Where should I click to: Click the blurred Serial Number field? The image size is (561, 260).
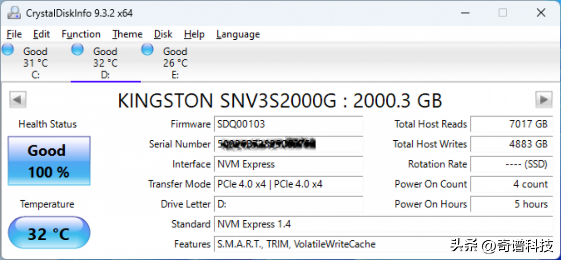click(x=288, y=144)
